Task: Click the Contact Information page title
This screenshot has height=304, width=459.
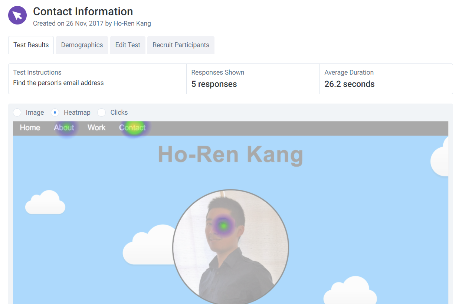Action: [83, 12]
